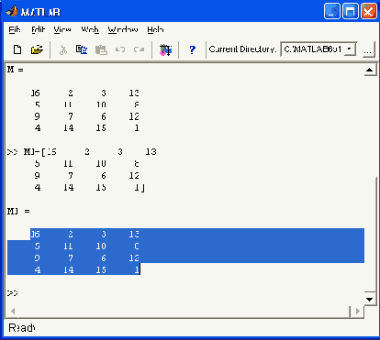The height and width of the screenshot is (340, 380).
Task: Click the Paste clipboard icon
Action: (101, 49)
